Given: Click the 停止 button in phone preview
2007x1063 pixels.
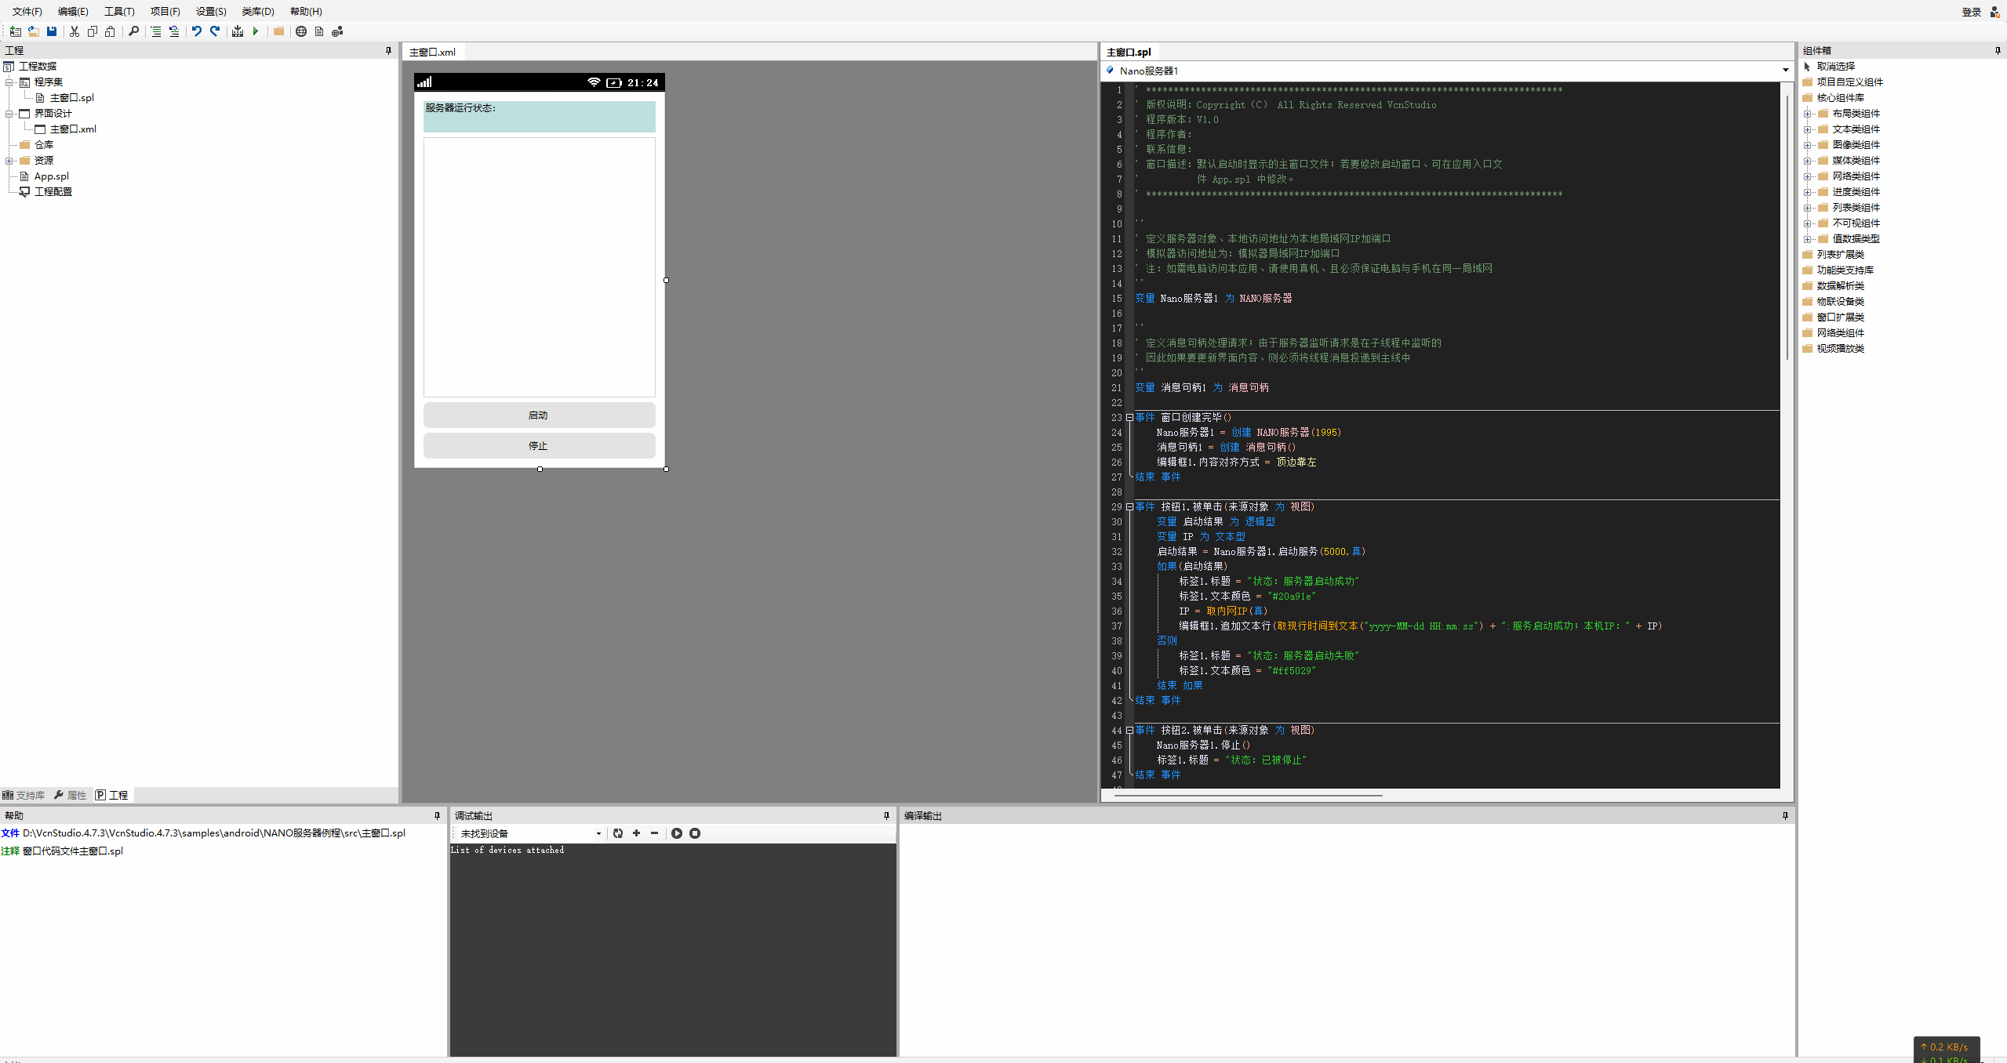Looking at the screenshot, I should (x=540, y=446).
